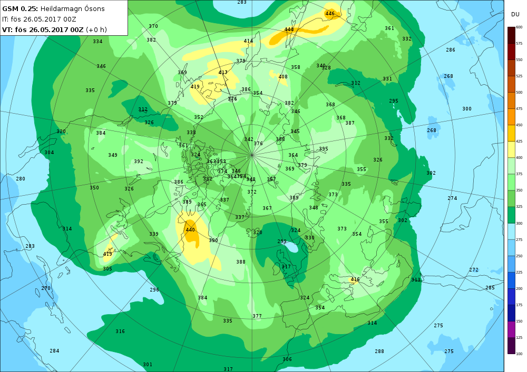
Task: Click the 444 value on the orange band
Action: pos(289,29)
